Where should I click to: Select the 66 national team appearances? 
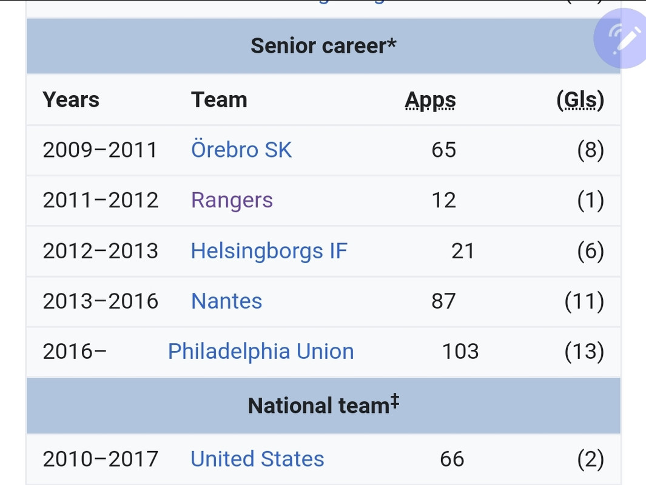click(452, 459)
